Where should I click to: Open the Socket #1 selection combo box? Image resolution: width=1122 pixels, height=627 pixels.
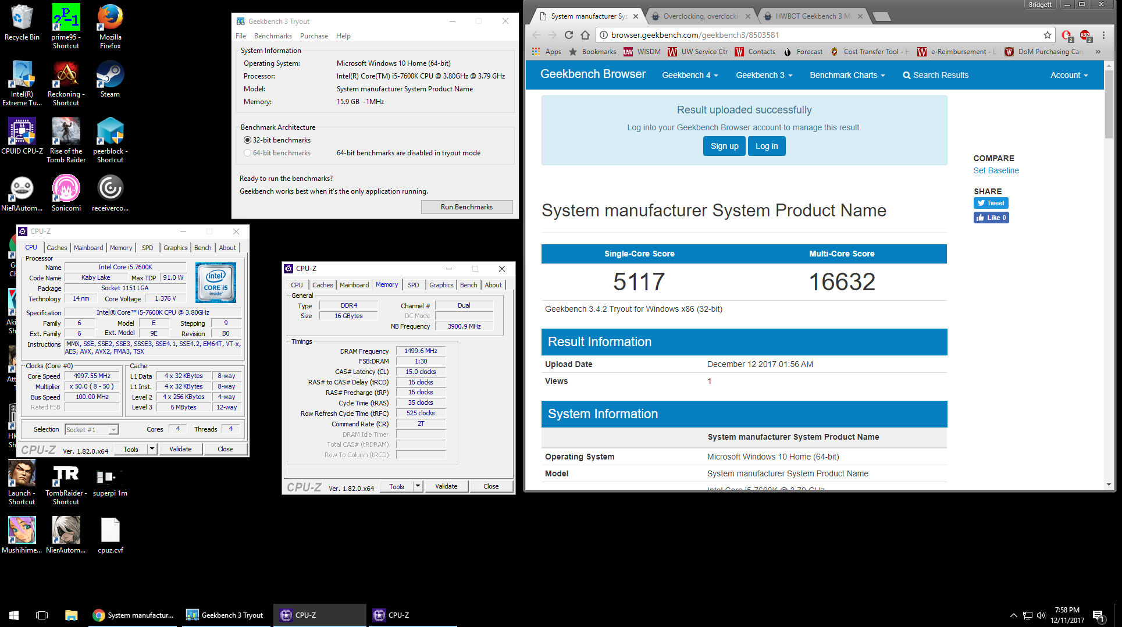(91, 430)
